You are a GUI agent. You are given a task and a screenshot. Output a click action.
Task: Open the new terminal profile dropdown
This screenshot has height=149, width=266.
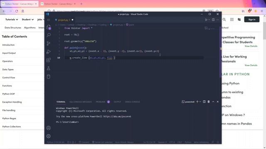[200, 102]
